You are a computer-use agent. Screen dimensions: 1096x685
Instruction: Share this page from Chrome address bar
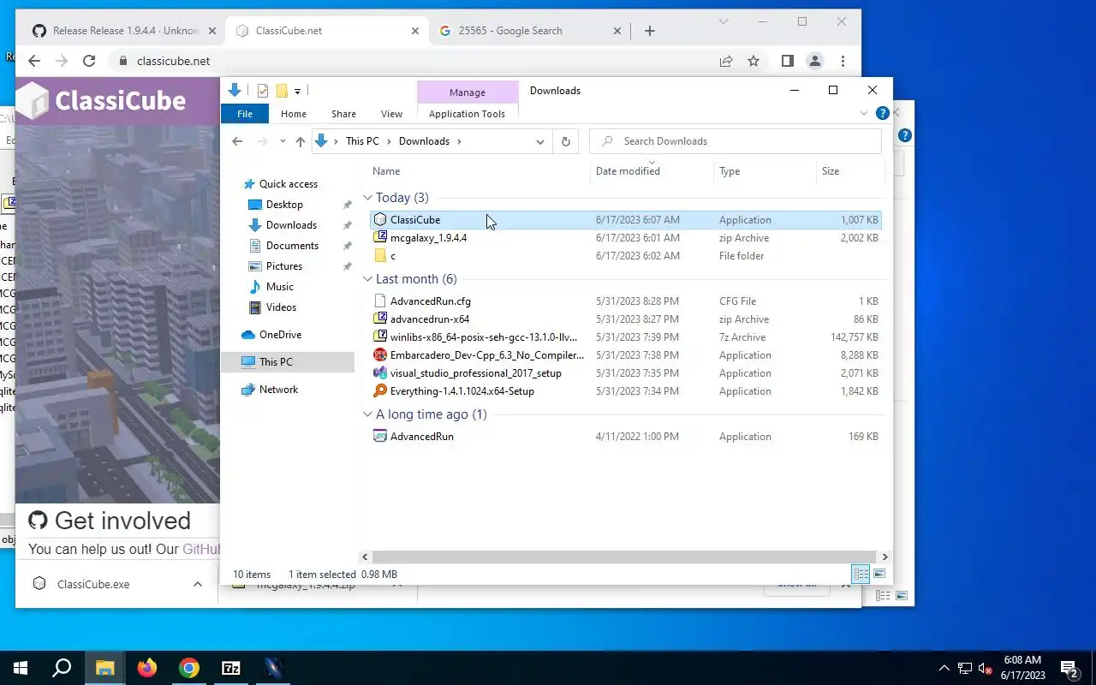point(726,61)
